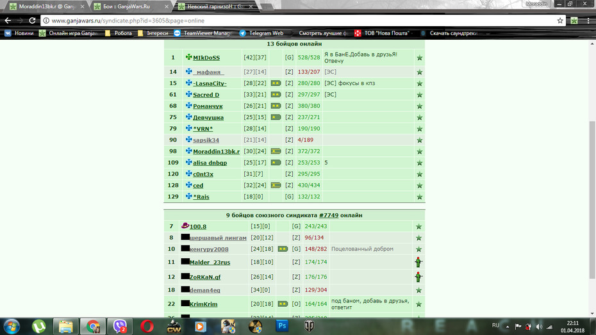Click the star icon in Sacred D row
The image size is (596, 335).
(419, 95)
